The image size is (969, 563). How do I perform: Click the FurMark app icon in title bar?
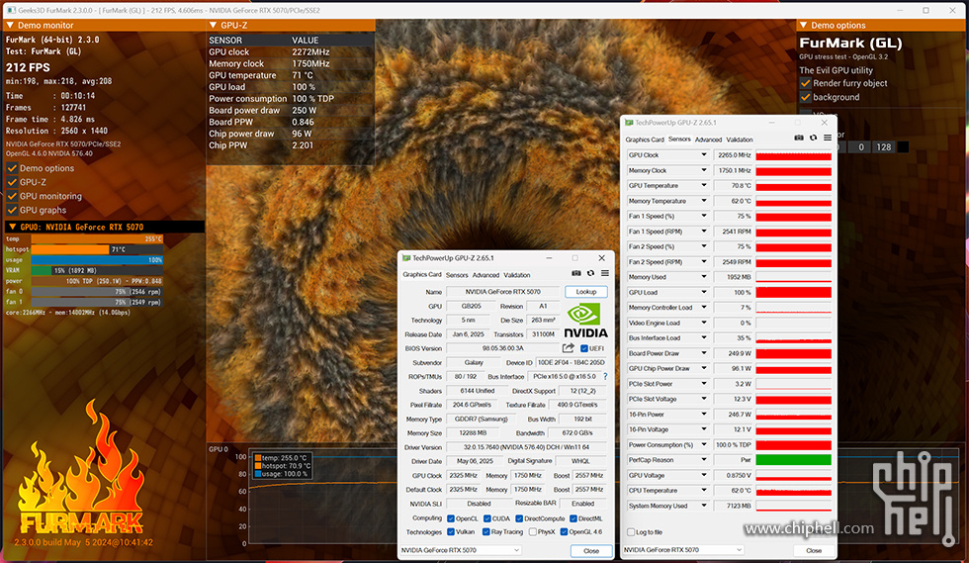pos(11,10)
